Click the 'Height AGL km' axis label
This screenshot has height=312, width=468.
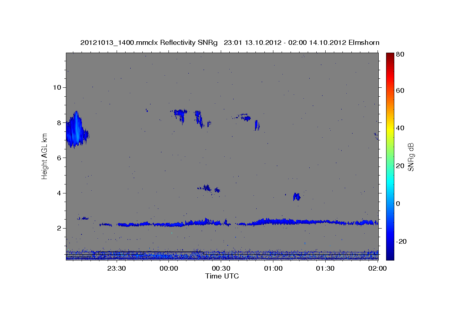click(x=44, y=156)
